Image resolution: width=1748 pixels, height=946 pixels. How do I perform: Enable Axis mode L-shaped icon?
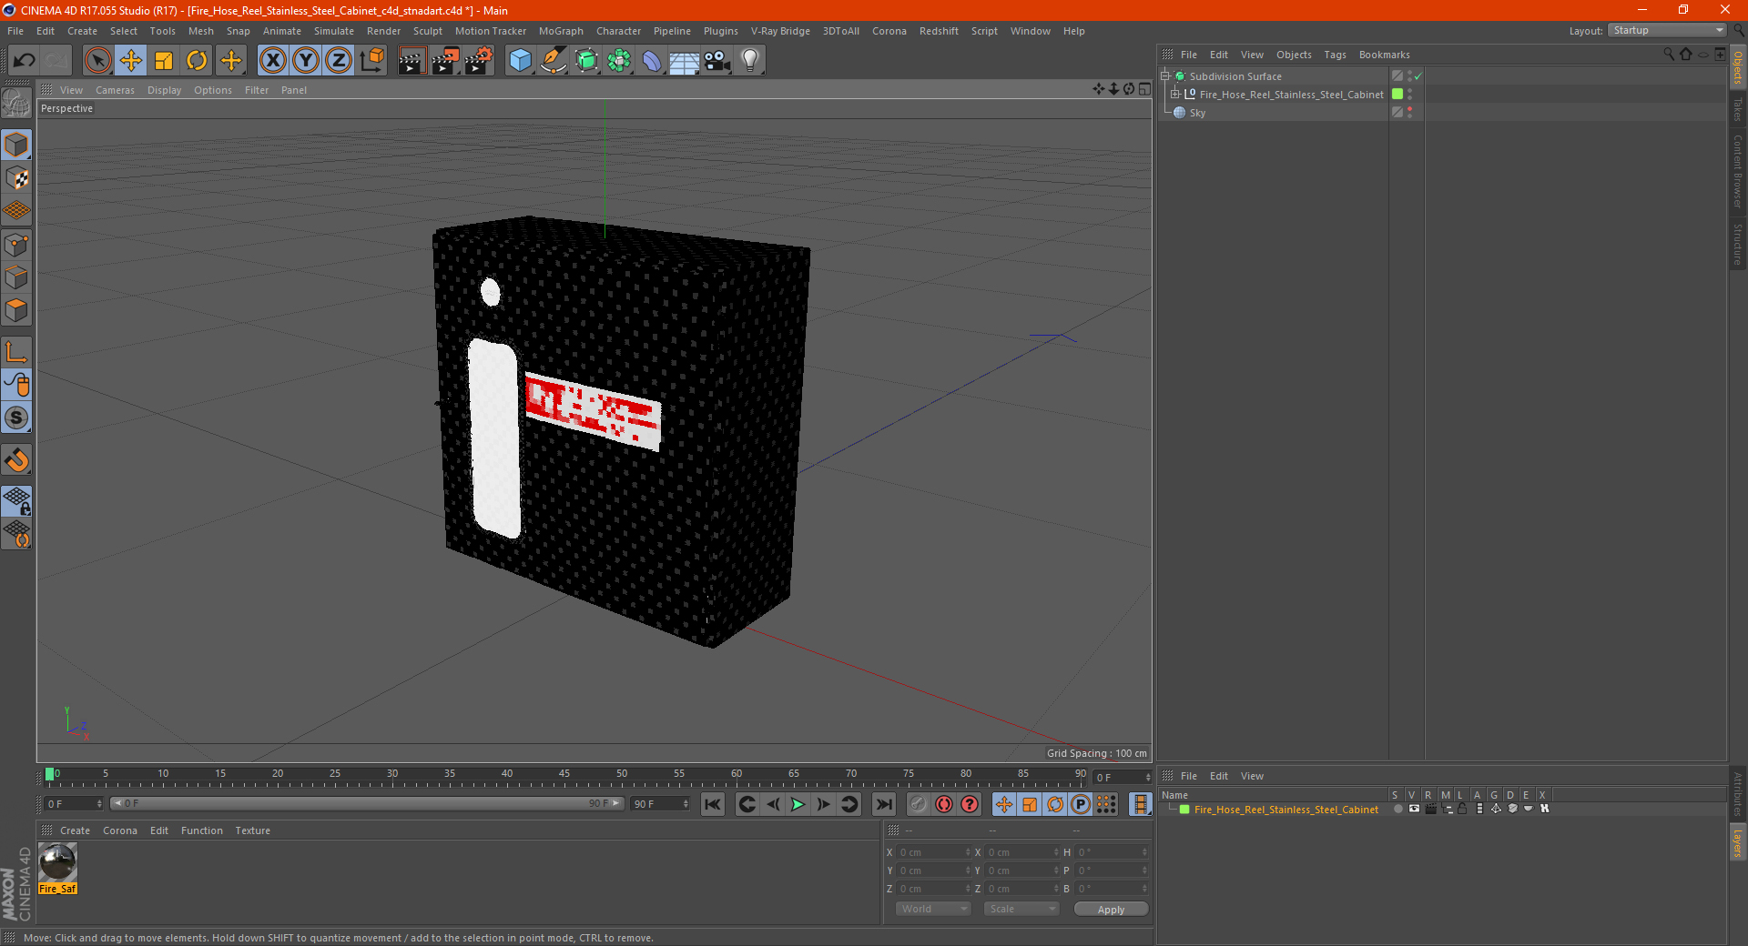point(16,352)
